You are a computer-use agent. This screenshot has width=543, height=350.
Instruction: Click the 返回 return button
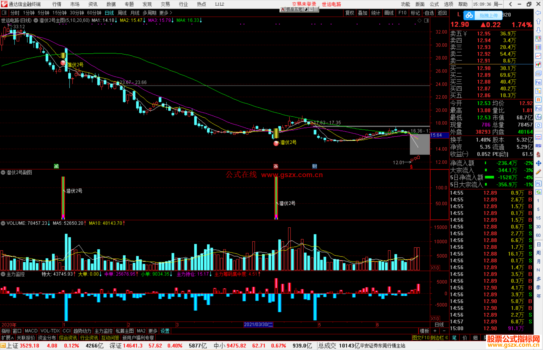[x=442, y=13]
